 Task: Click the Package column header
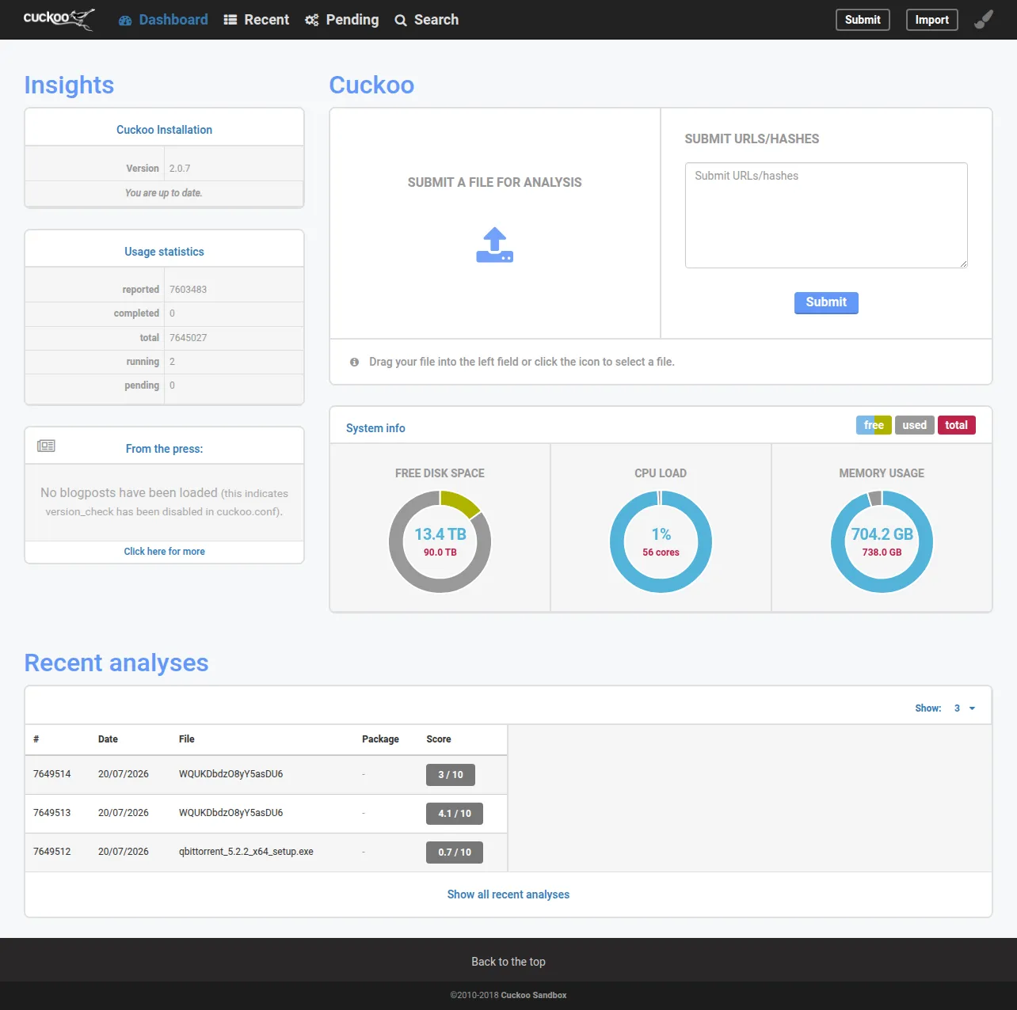[x=381, y=739]
